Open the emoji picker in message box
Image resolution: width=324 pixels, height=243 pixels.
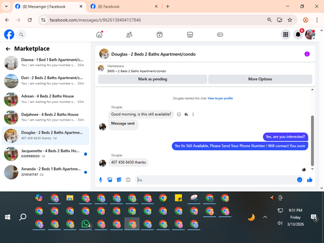click(x=299, y=179)
